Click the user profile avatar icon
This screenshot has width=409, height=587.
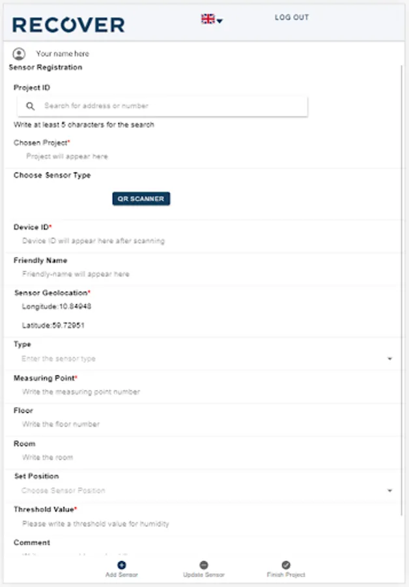(x=19, y=53)
